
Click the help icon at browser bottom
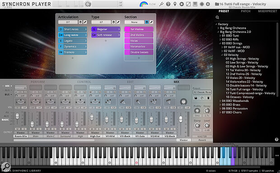point(276,140)
